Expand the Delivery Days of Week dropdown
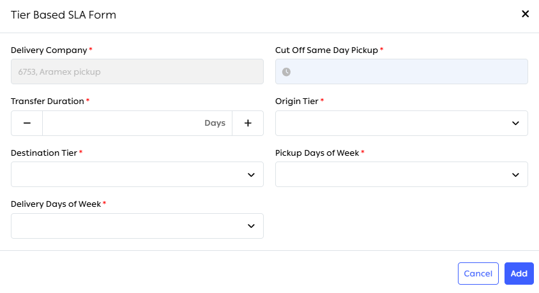539x293 pixels. [128, 226]
